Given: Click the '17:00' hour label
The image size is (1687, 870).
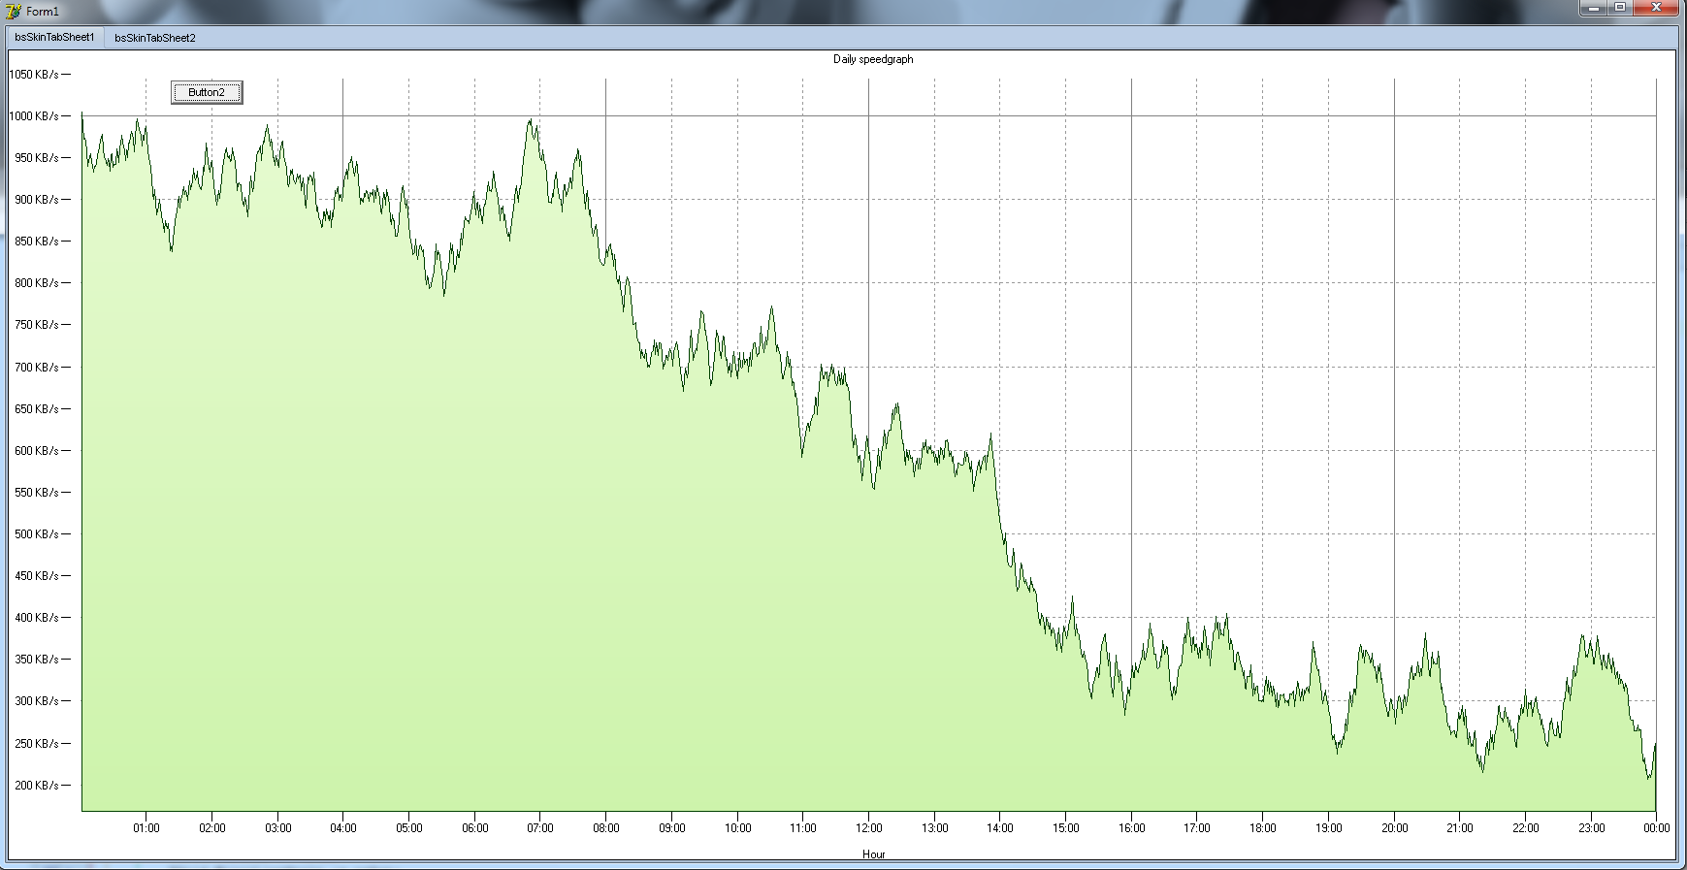Looking at the screenshot, I should (x=1197, y=828).
